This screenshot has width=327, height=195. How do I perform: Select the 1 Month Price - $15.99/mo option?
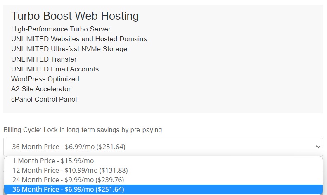163,161
